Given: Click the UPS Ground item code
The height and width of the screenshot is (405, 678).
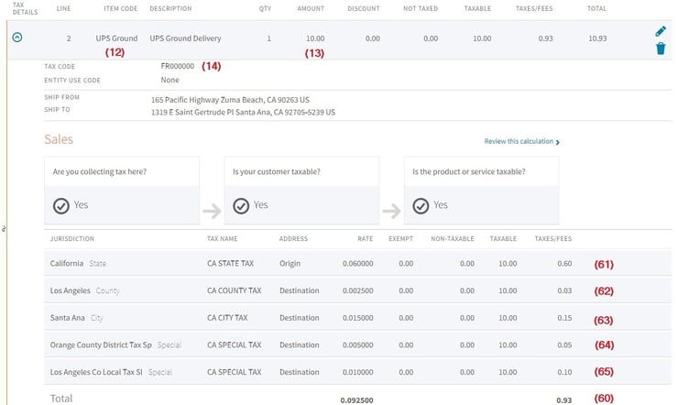Looking at the screenshot, I should tap(116, 38).
